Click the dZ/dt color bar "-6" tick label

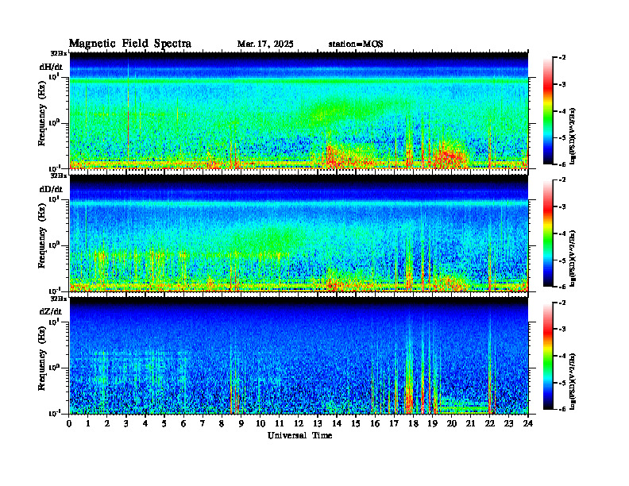[562, 409]
